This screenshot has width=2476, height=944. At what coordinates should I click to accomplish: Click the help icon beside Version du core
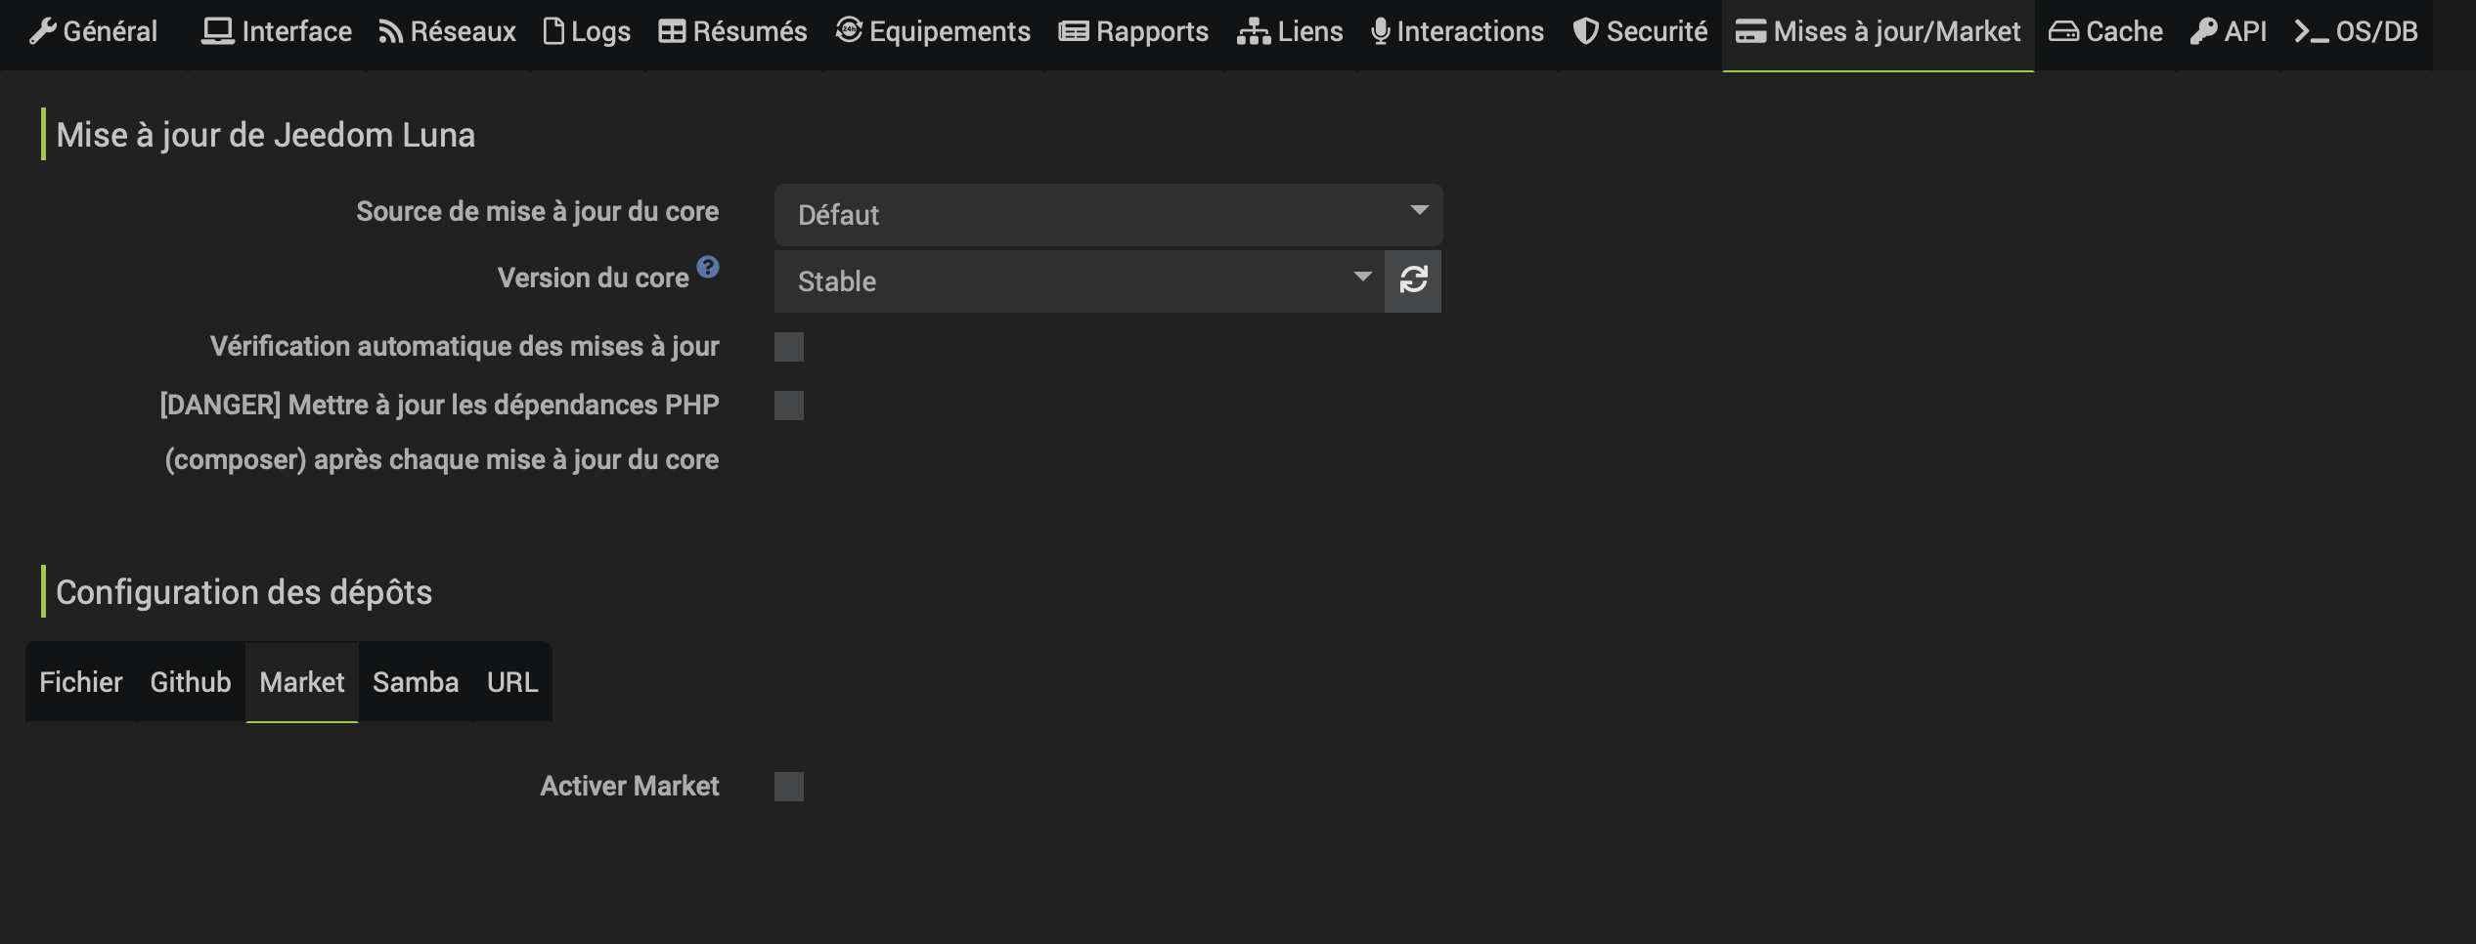pos(708,267)
